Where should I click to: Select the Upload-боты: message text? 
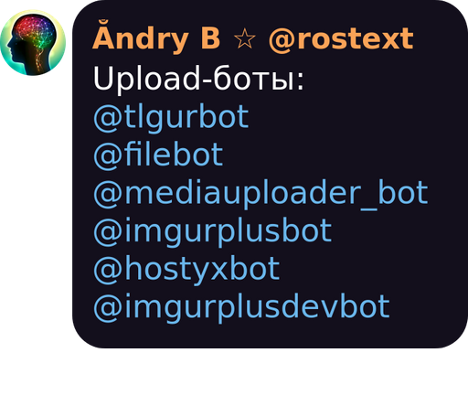(198, 79)
